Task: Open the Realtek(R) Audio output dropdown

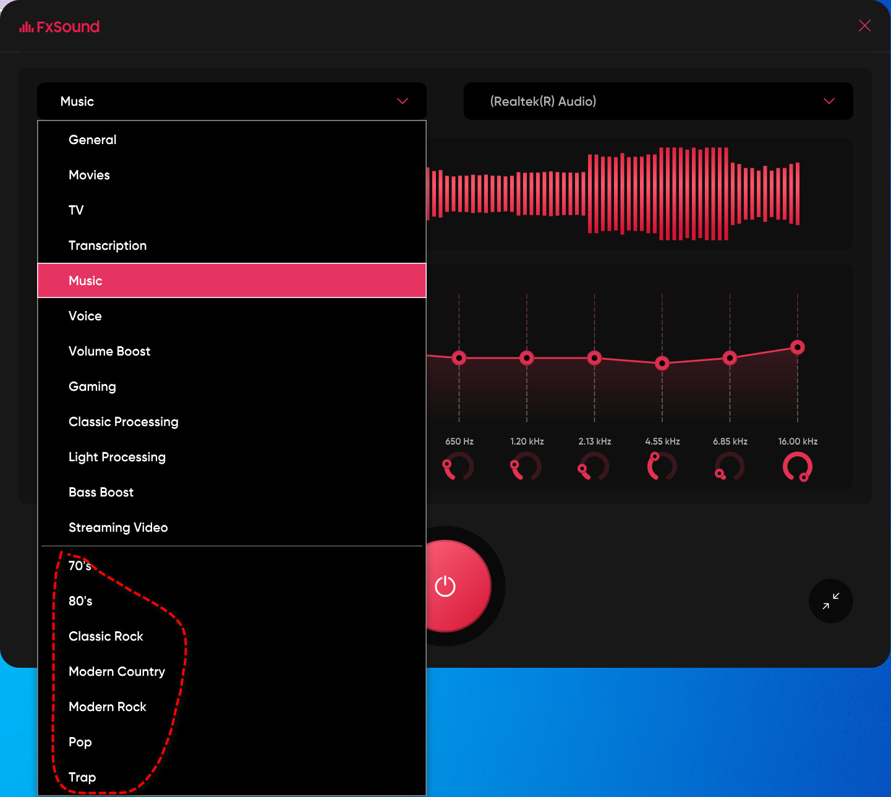Action: 659,101
